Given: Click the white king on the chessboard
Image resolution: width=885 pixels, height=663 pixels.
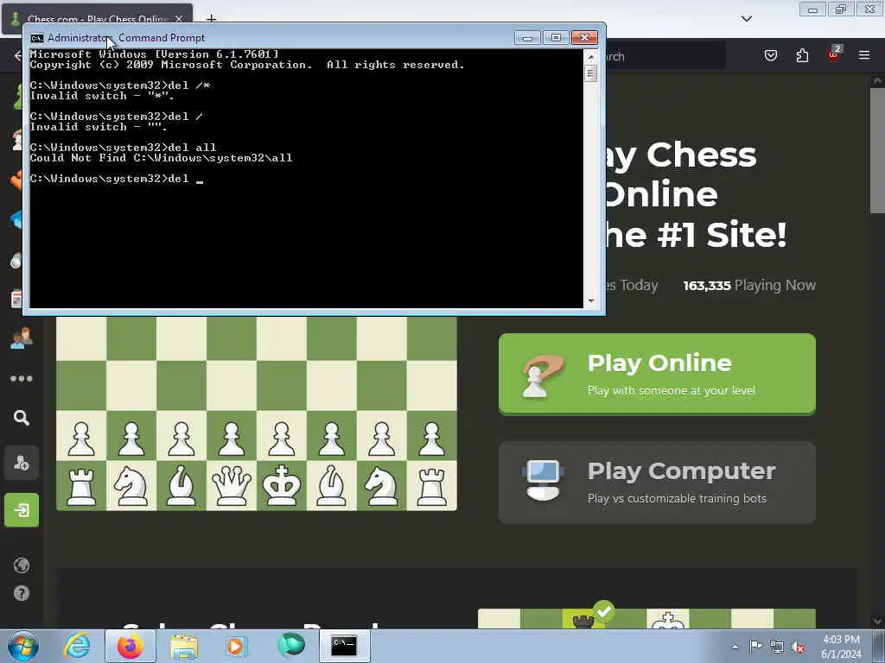Looking at the screenshot, I should [282, 485].
